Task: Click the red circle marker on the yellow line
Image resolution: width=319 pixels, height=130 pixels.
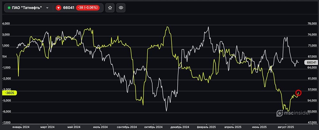Action: point(299,93)
